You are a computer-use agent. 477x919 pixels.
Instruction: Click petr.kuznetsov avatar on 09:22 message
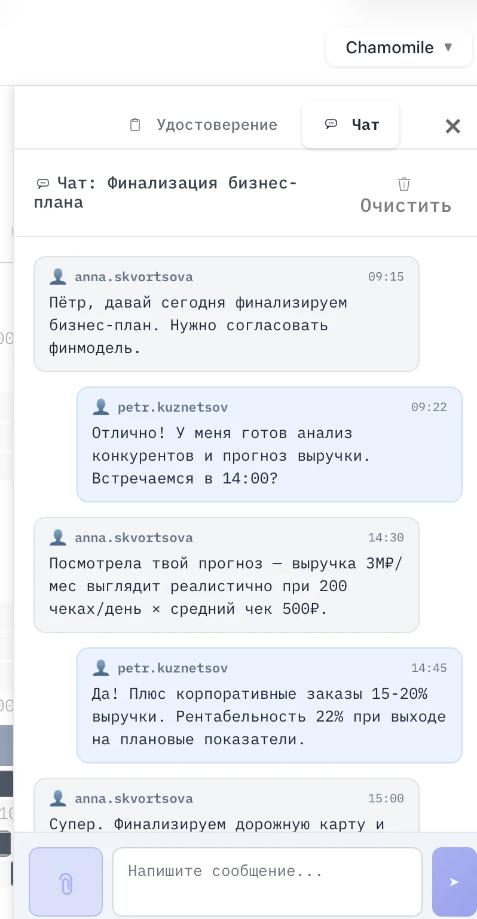click(101, 407)
